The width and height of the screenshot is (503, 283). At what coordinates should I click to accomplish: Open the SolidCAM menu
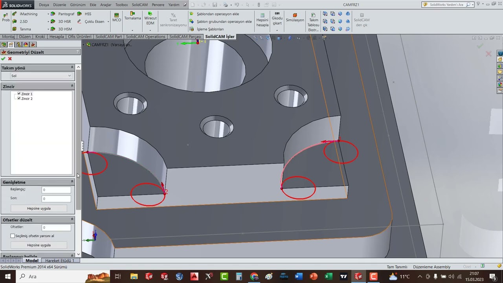coord(140,5)
